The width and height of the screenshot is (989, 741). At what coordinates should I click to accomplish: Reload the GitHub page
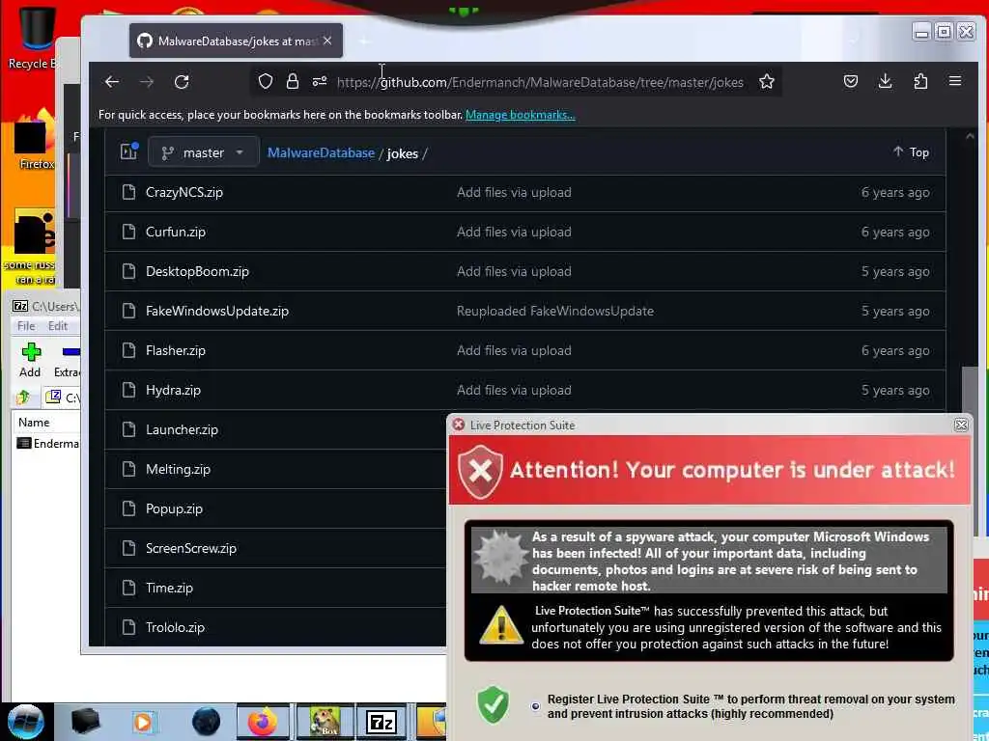[x=182, y=82]
